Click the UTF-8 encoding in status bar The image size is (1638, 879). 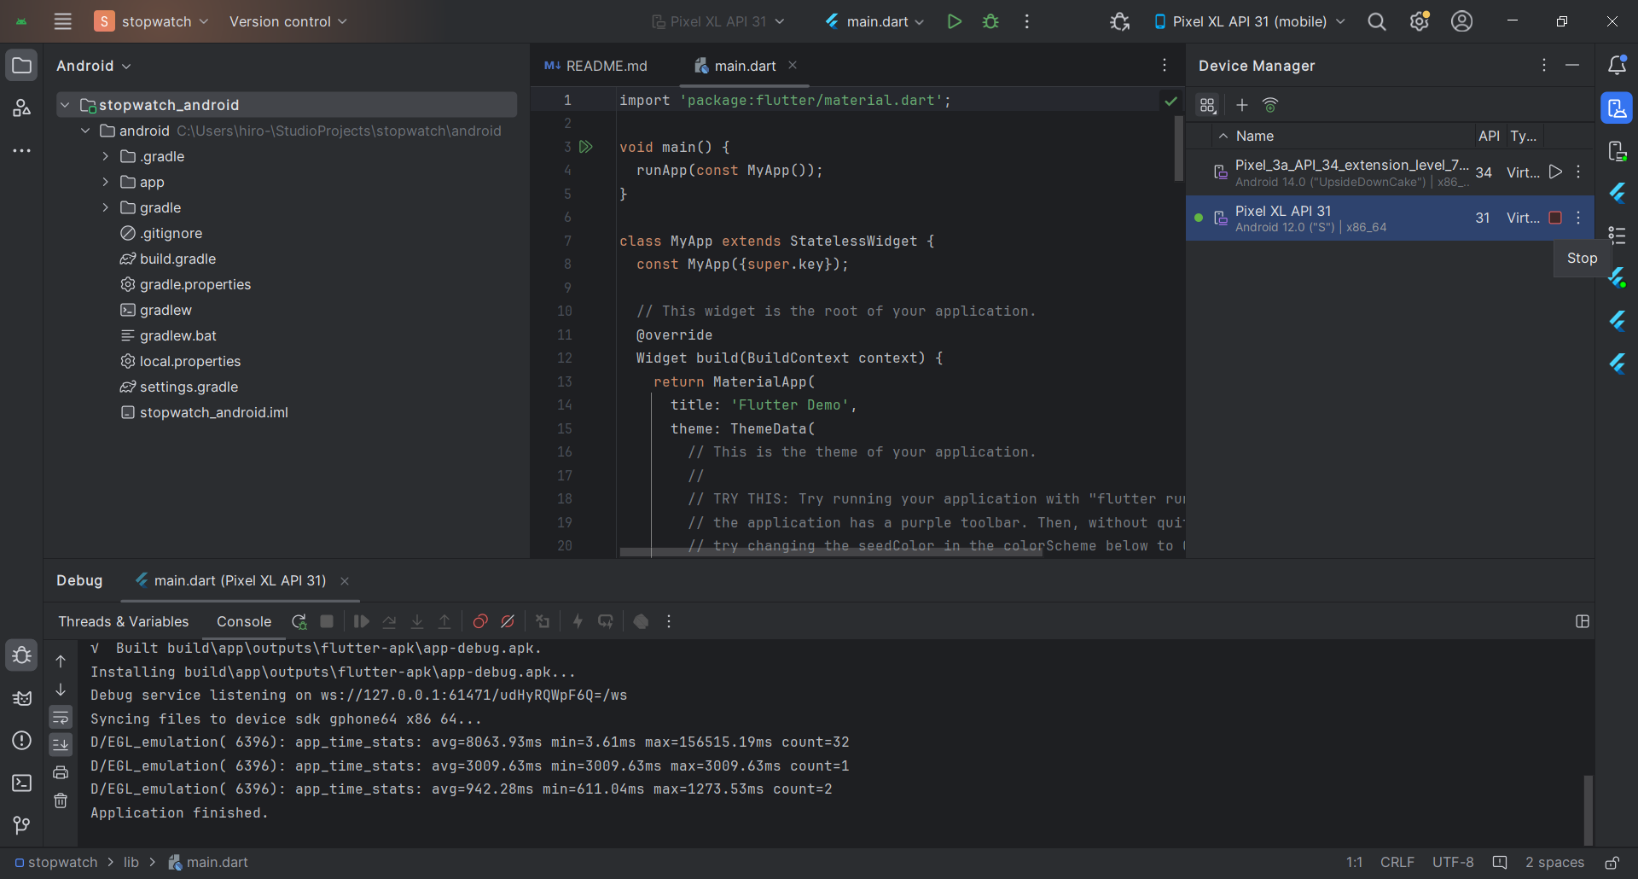(x=1453, y=863)
